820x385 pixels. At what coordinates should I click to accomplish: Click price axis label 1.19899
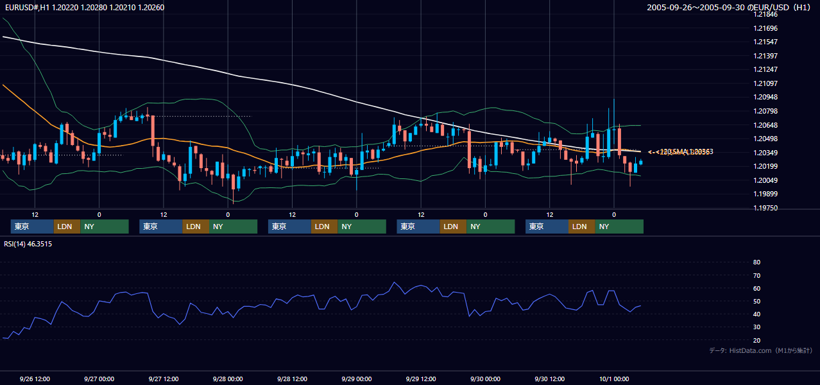765,194
